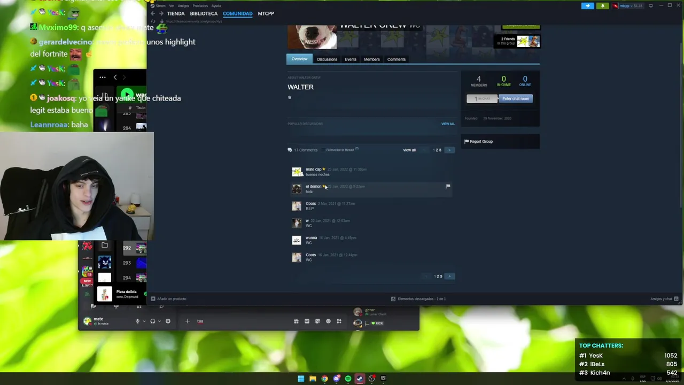Screen dimensions: 684x385
Task: Open the Windows Start button
Action: pos(301,379)
